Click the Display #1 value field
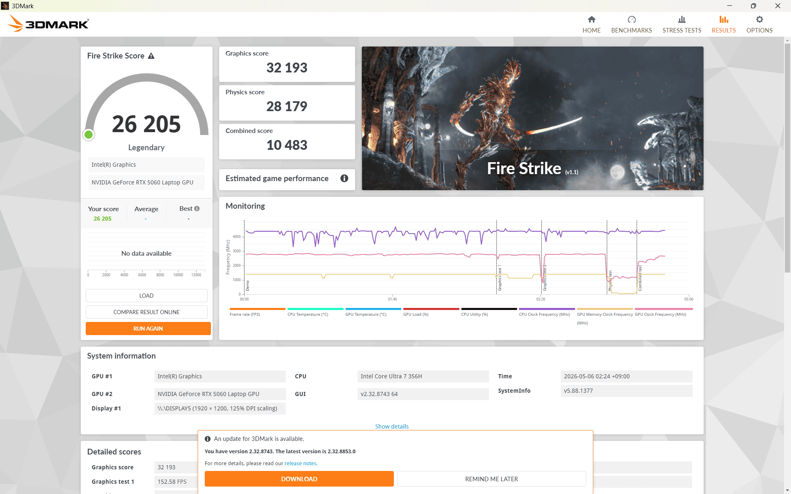The image size is (791, 494). pos(220,408)
